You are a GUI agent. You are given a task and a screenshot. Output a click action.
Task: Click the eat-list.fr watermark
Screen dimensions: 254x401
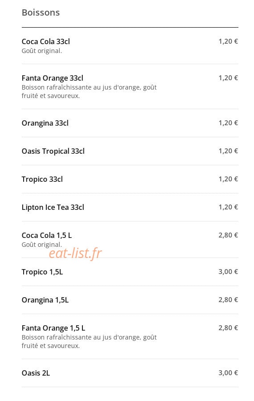tap(75, 254)
